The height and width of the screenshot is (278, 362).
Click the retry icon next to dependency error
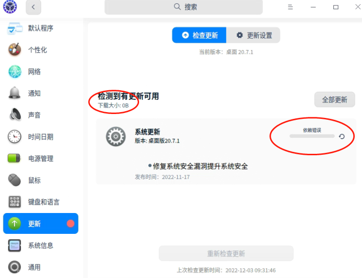tap(342, 136)
